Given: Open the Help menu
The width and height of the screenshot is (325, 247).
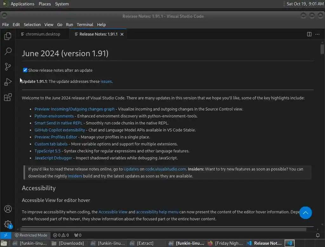Looking at the screenshot, I should click(x=101, y=24).
